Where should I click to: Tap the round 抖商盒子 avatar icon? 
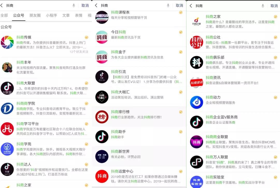pos(102,56)
